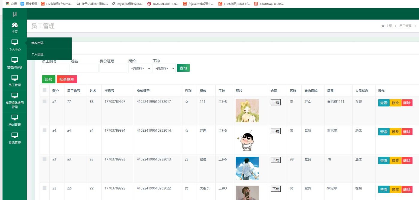Click 查看 for account 22
Screen dimensions: 419x200
point(384,189)
